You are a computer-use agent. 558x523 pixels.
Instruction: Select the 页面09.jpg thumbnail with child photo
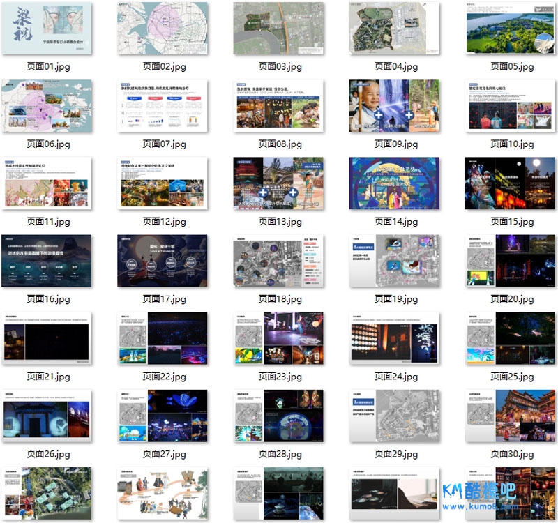point(394,105)
